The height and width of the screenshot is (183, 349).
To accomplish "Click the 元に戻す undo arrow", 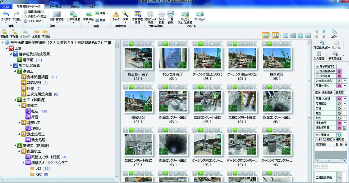I will [6, 15].
